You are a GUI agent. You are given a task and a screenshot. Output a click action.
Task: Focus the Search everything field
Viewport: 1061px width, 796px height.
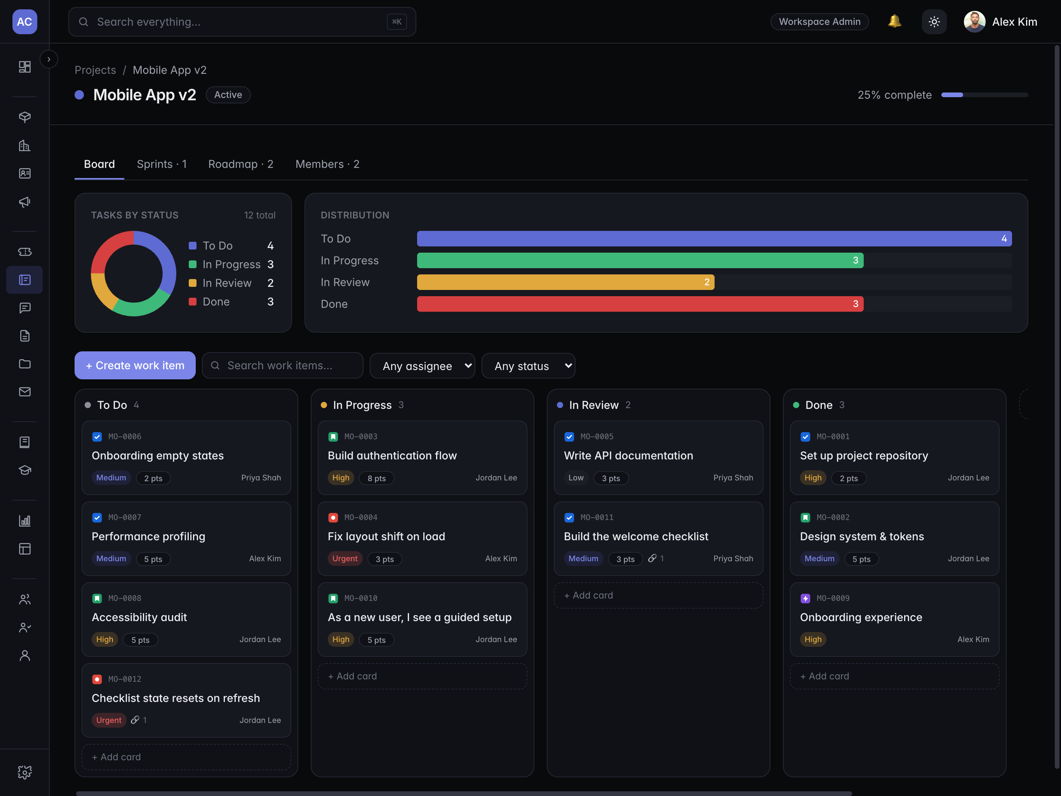[242, 22]
